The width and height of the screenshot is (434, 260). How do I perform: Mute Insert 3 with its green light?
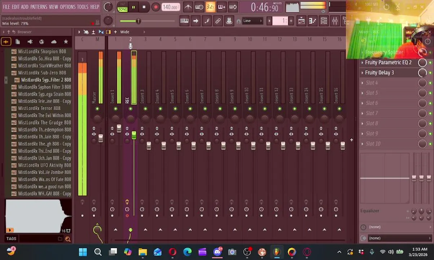pos(145,109)
